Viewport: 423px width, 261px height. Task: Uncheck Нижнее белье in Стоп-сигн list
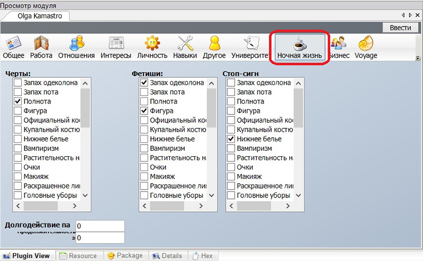pyautogui.click(x=231, y=139)
